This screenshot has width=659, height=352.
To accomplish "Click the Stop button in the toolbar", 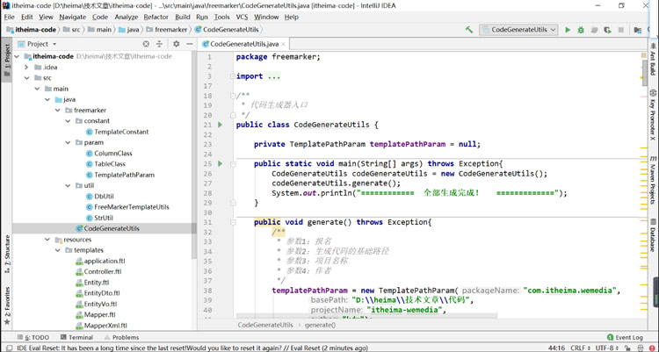I will tap(621, 30).
